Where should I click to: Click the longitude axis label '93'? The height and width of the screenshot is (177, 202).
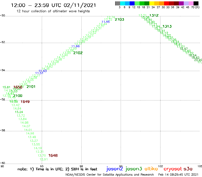[42, 166]
